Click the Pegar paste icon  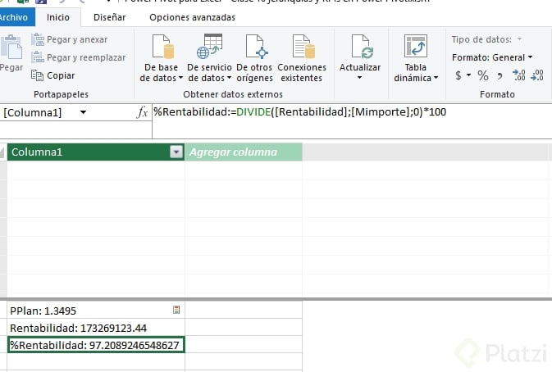[11, 47]
